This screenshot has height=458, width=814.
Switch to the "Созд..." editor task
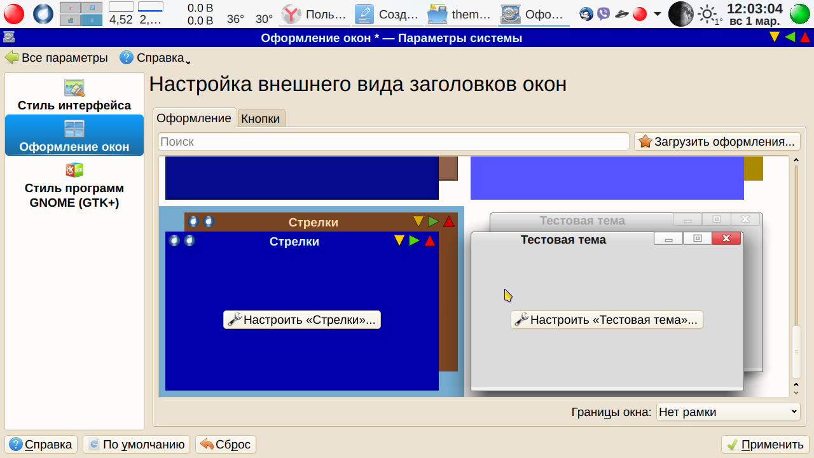(x=387, y=14)
